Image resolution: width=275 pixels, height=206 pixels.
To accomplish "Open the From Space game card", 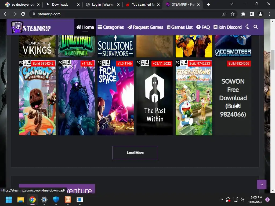I will 115,98.
